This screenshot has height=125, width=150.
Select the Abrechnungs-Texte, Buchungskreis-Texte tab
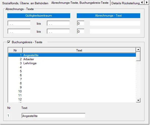80,3
